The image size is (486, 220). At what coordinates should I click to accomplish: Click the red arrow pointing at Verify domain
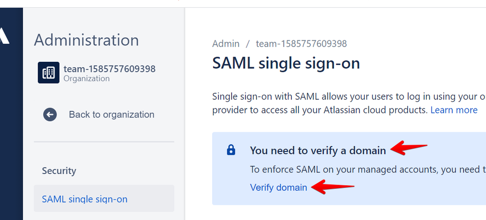click(x=333, y=187)
